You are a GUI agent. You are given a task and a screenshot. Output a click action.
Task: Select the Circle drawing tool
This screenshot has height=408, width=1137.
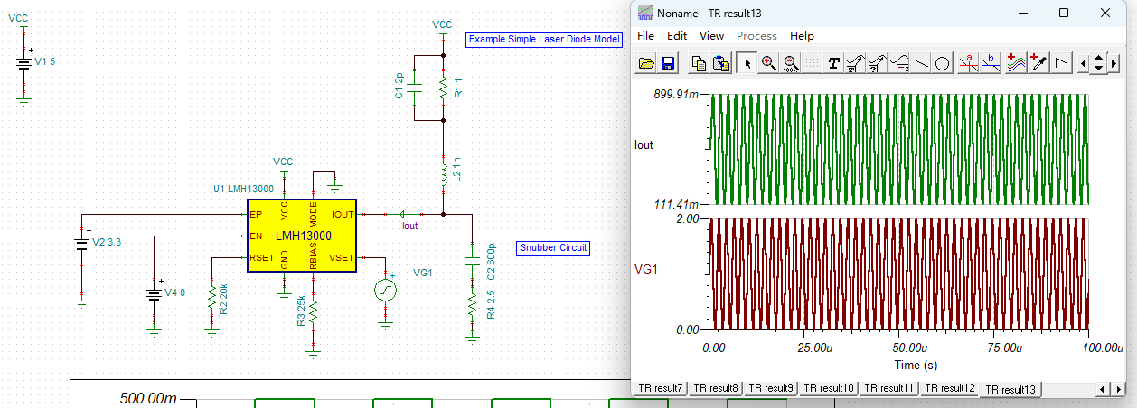[x=942, y=63]
